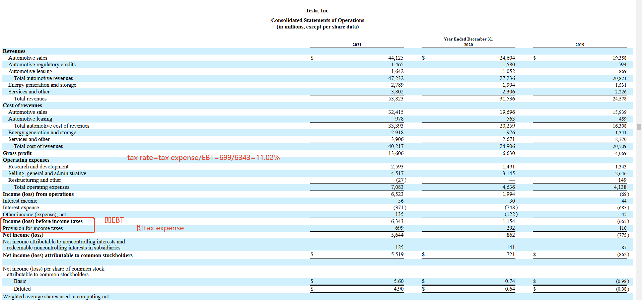The height and width of the screenshot is (300, 642).
Task: Click the 'Basic' per-share row label
Action: [x=20, y=281]
